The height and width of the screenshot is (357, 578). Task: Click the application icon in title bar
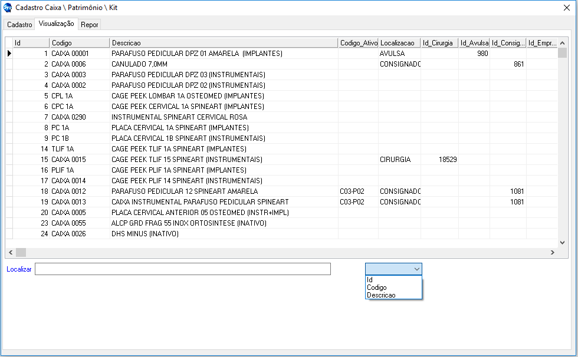[7, 8]
